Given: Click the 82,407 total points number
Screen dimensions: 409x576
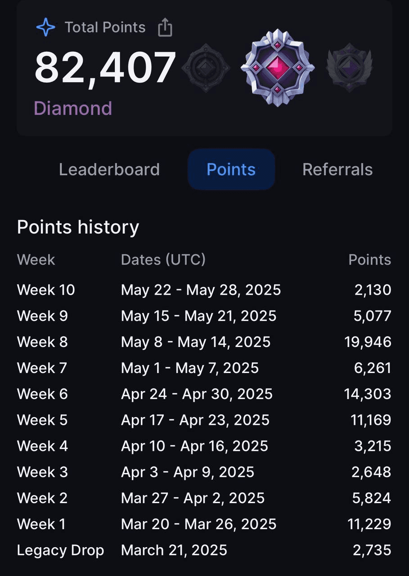Looking at the screenshot, I should pos(105,68).
